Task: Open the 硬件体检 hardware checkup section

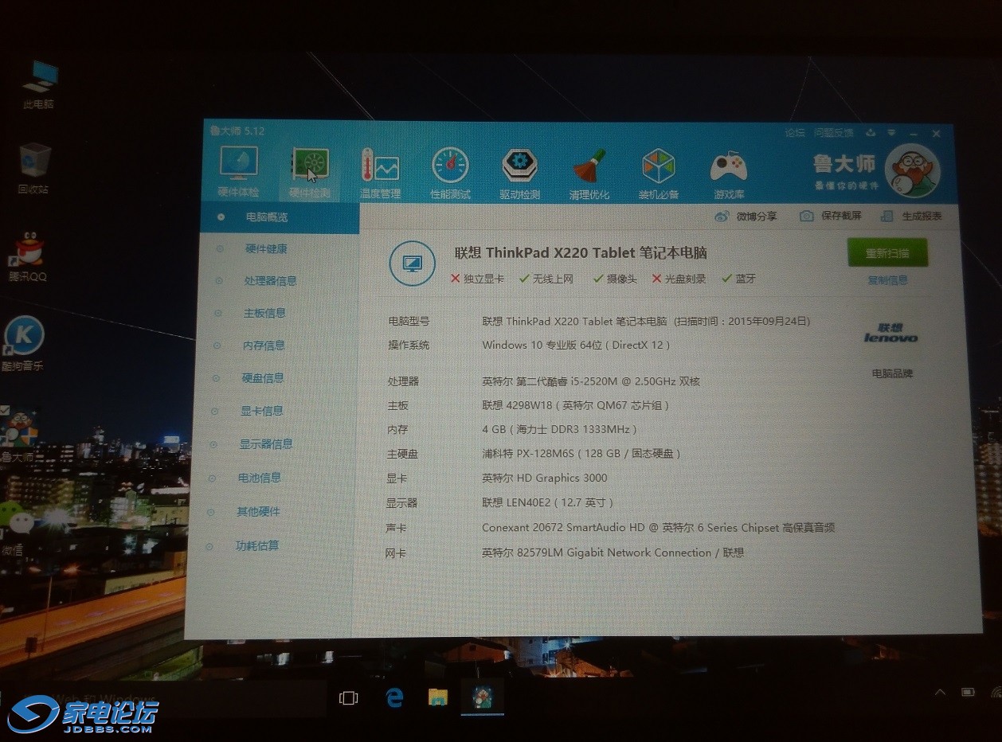Action: tap(237, 173)
